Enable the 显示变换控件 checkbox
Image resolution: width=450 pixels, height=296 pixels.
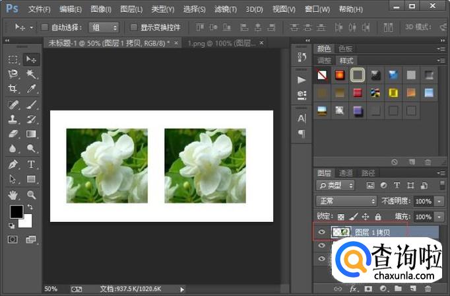coord(134,28)
